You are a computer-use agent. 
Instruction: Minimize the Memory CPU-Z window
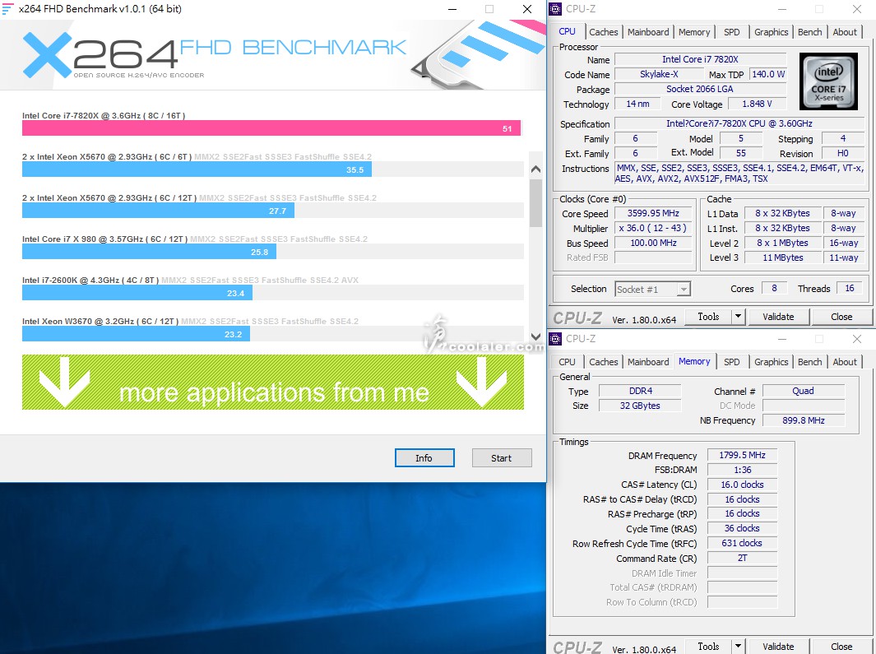[x=782, y=339]
